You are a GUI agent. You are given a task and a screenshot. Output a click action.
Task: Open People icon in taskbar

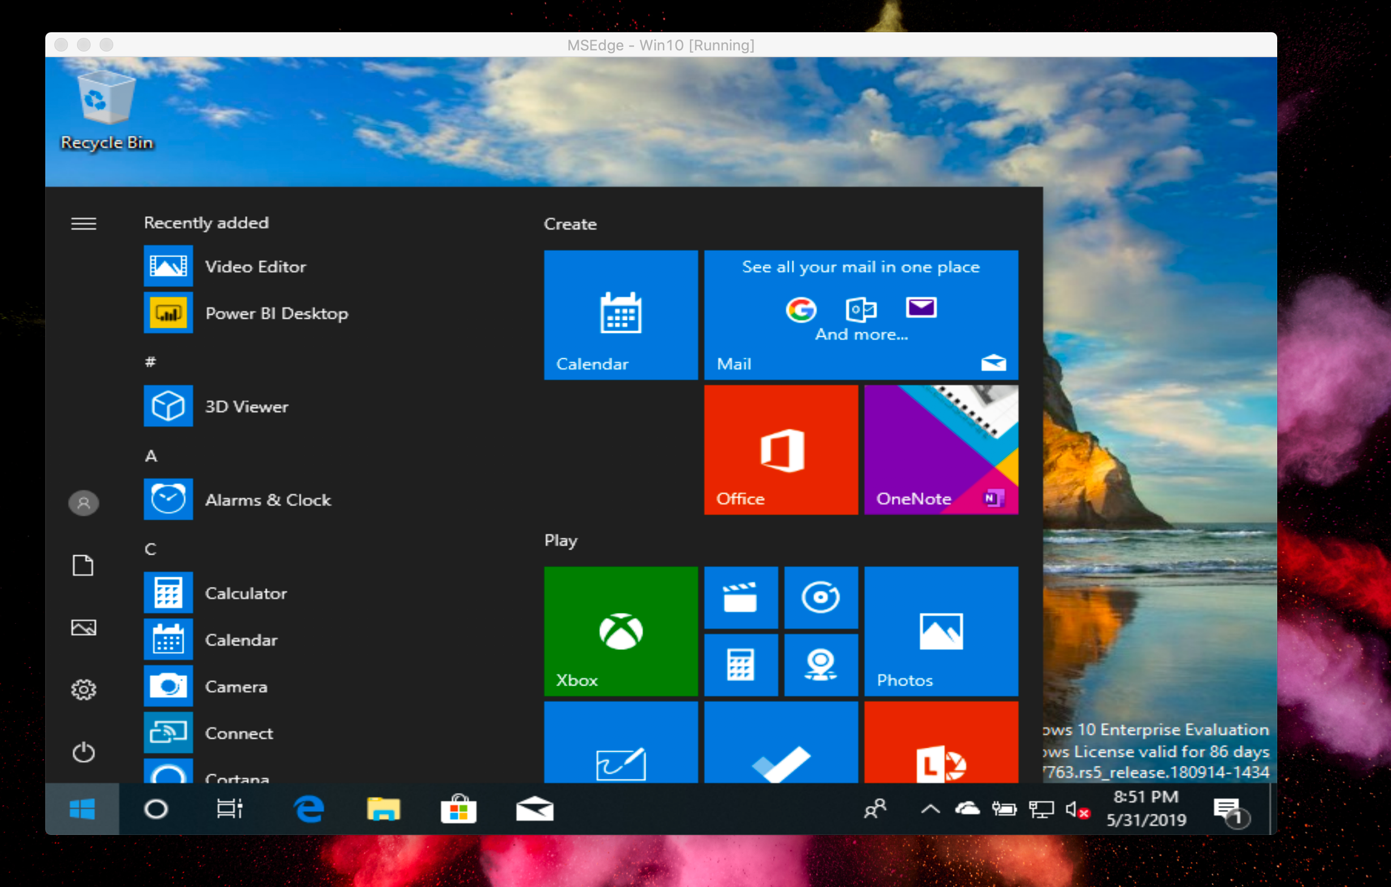[875, 809]
